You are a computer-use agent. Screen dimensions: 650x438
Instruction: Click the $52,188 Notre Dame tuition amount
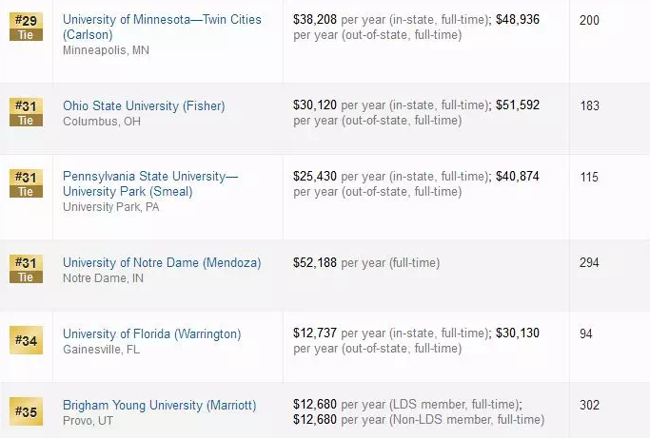point(315,262)
